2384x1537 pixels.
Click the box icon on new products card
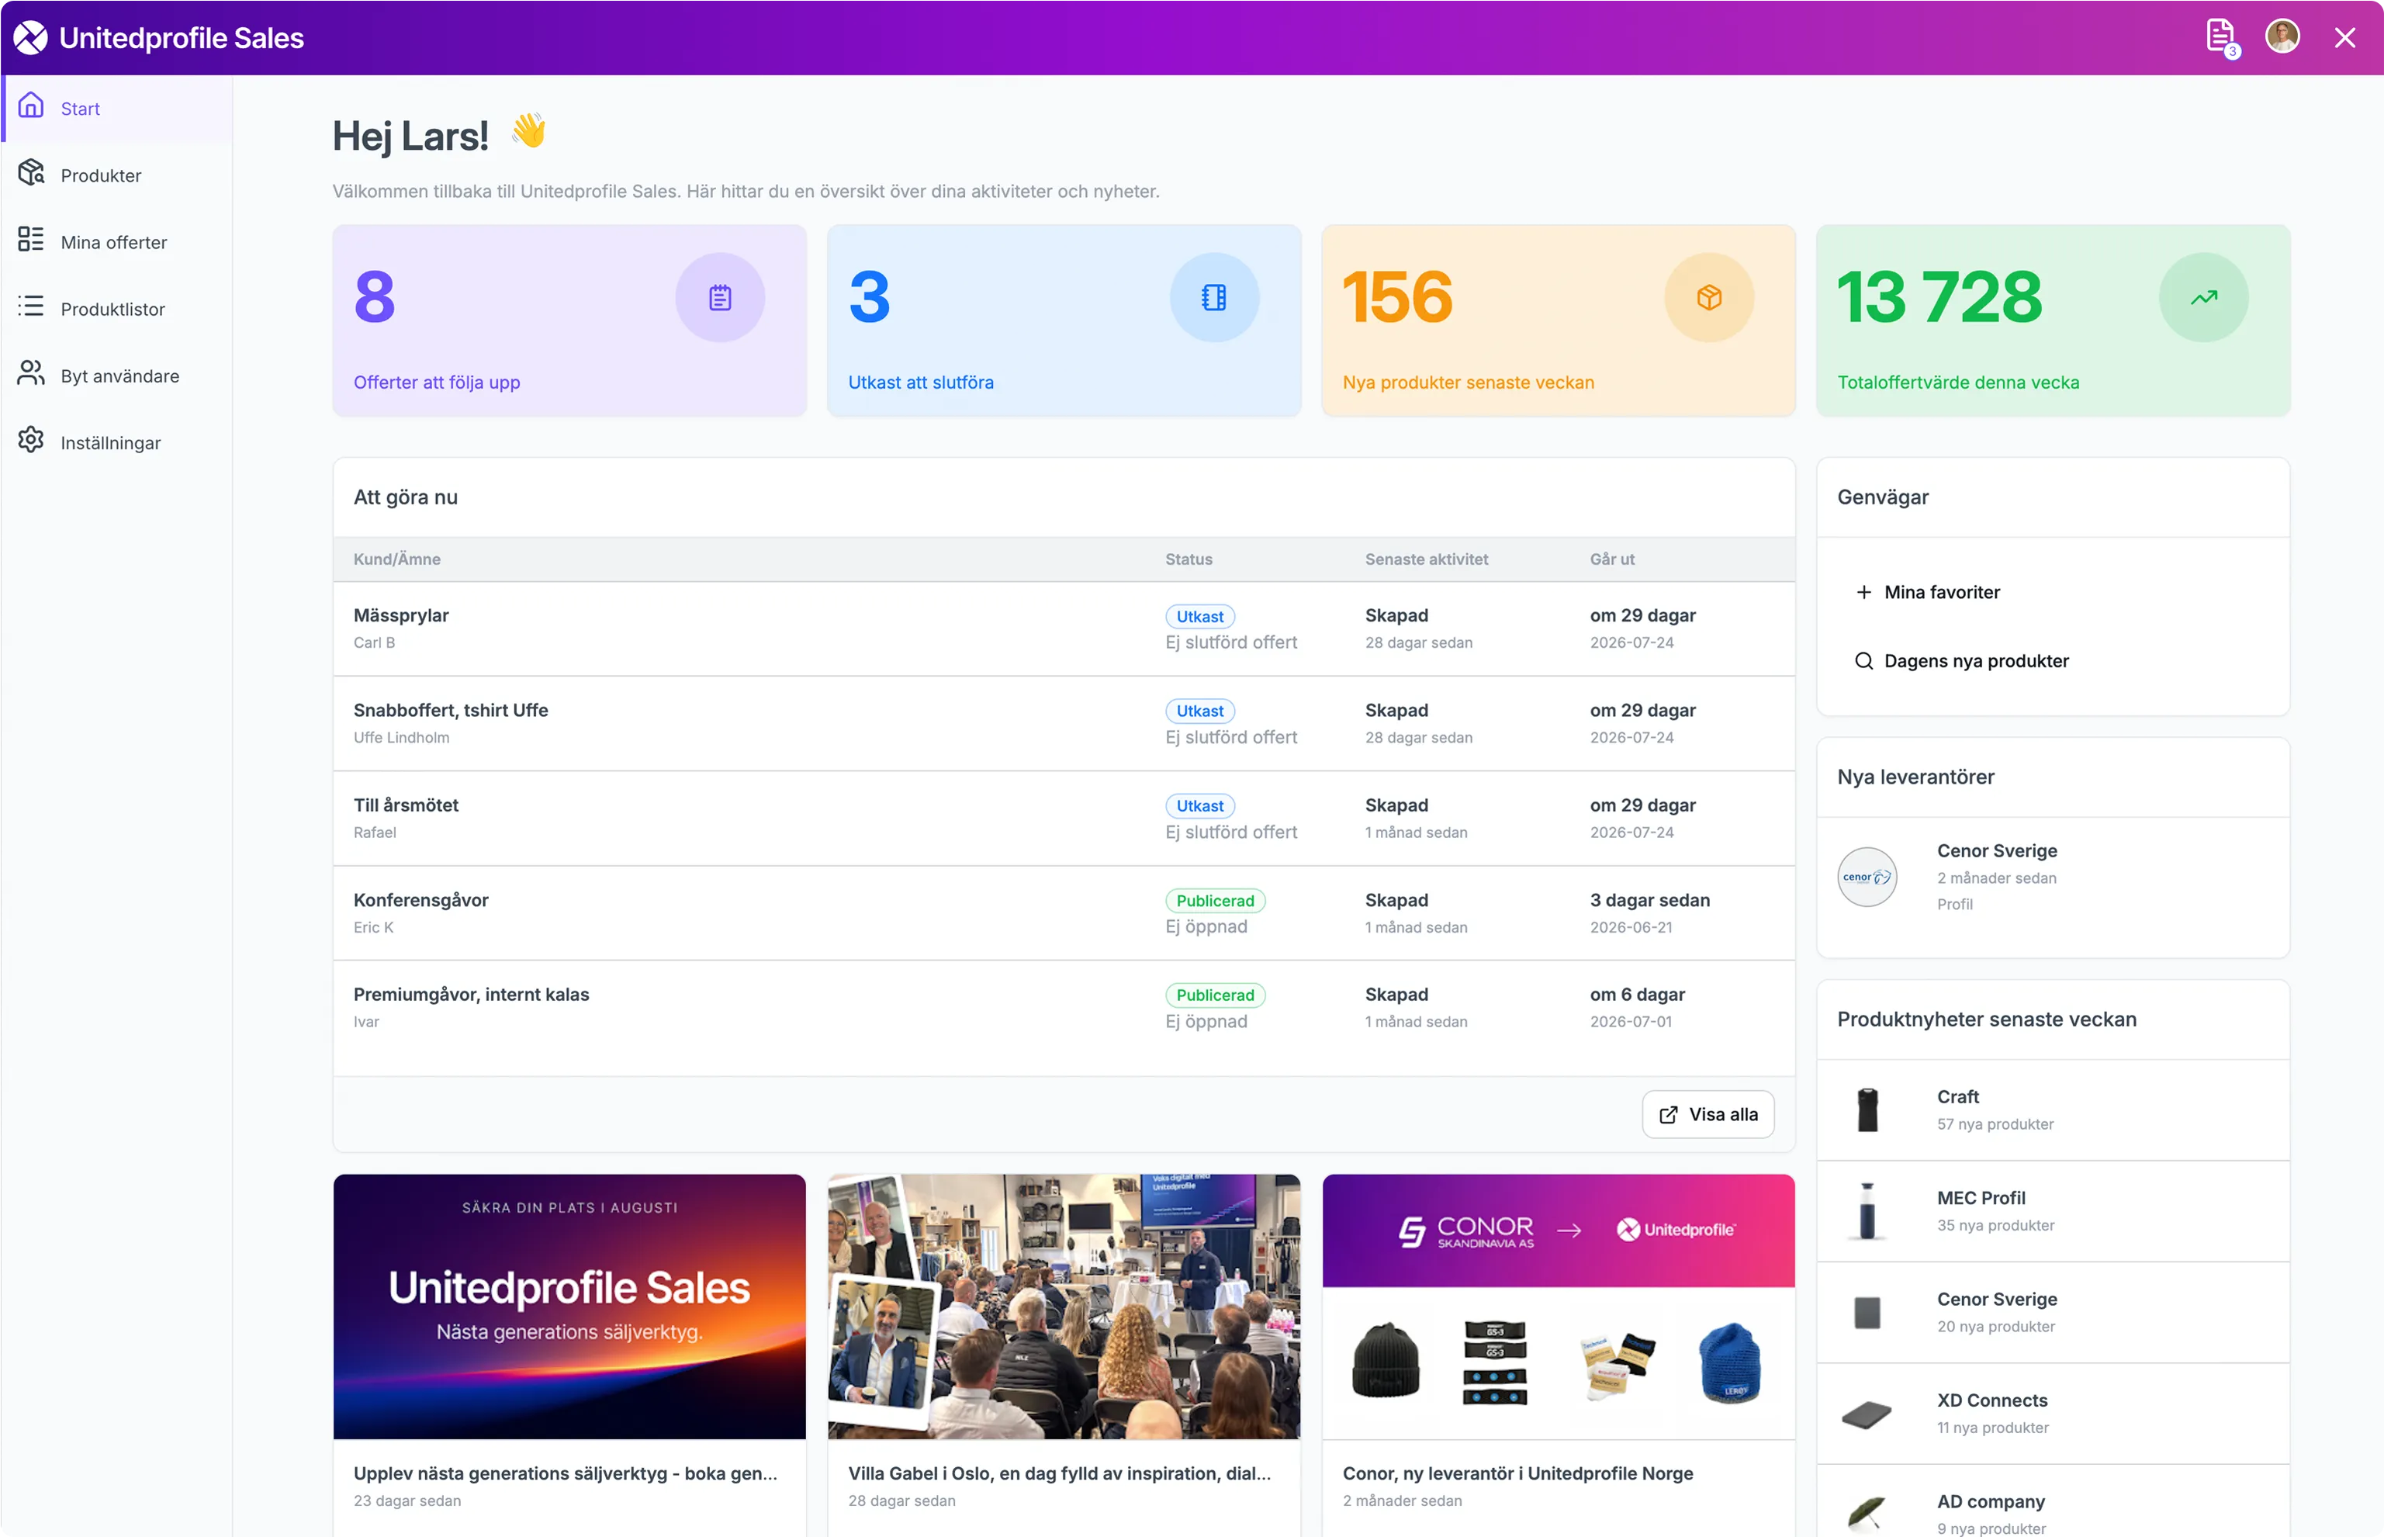coord(1708,297)
